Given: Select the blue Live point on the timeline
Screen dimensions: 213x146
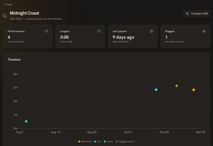Looking at the screenshot, I should [x=156, y=90].
